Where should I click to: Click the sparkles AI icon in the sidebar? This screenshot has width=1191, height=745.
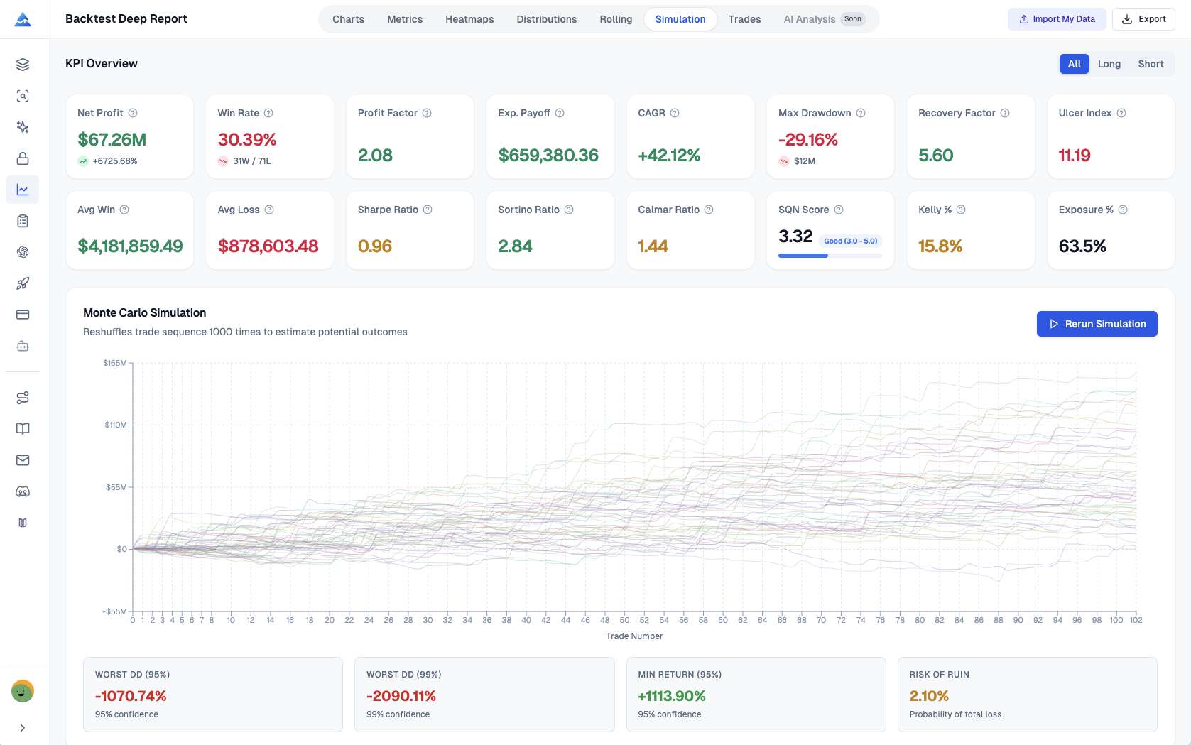tap(22, 126)
